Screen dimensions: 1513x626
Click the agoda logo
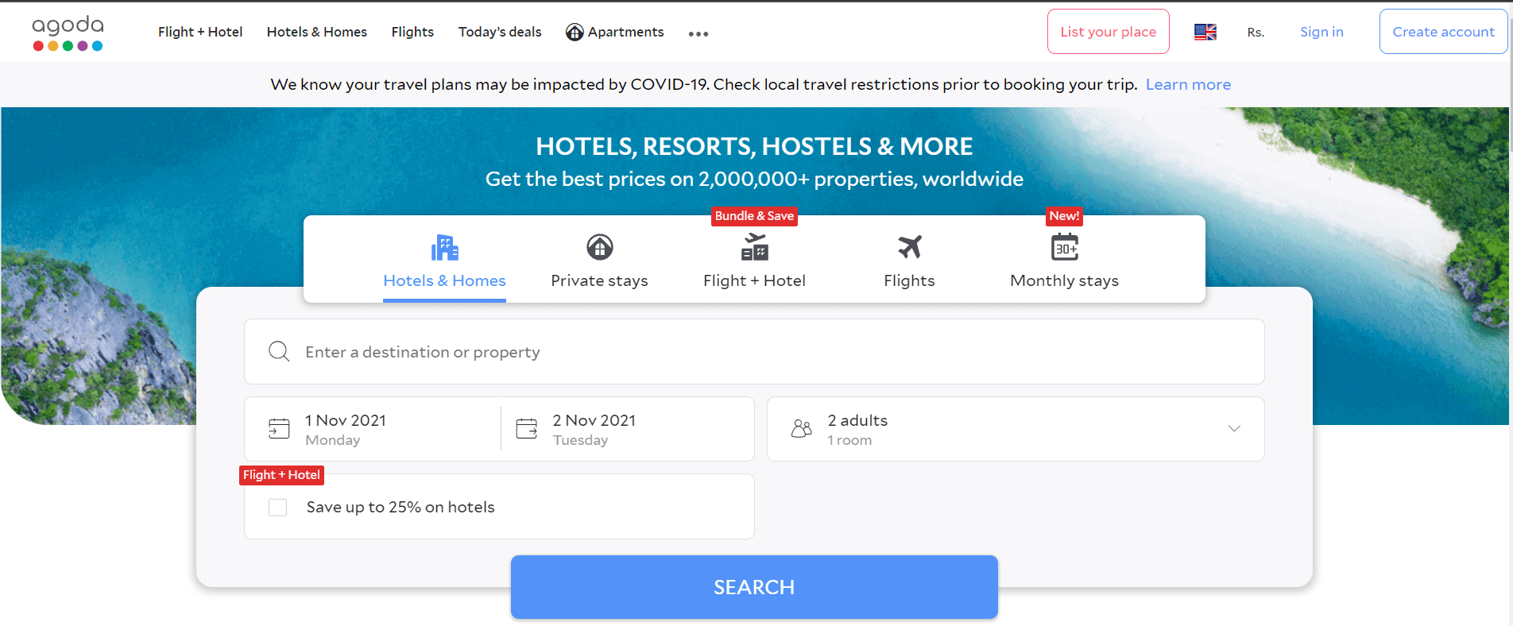(68, 33)
